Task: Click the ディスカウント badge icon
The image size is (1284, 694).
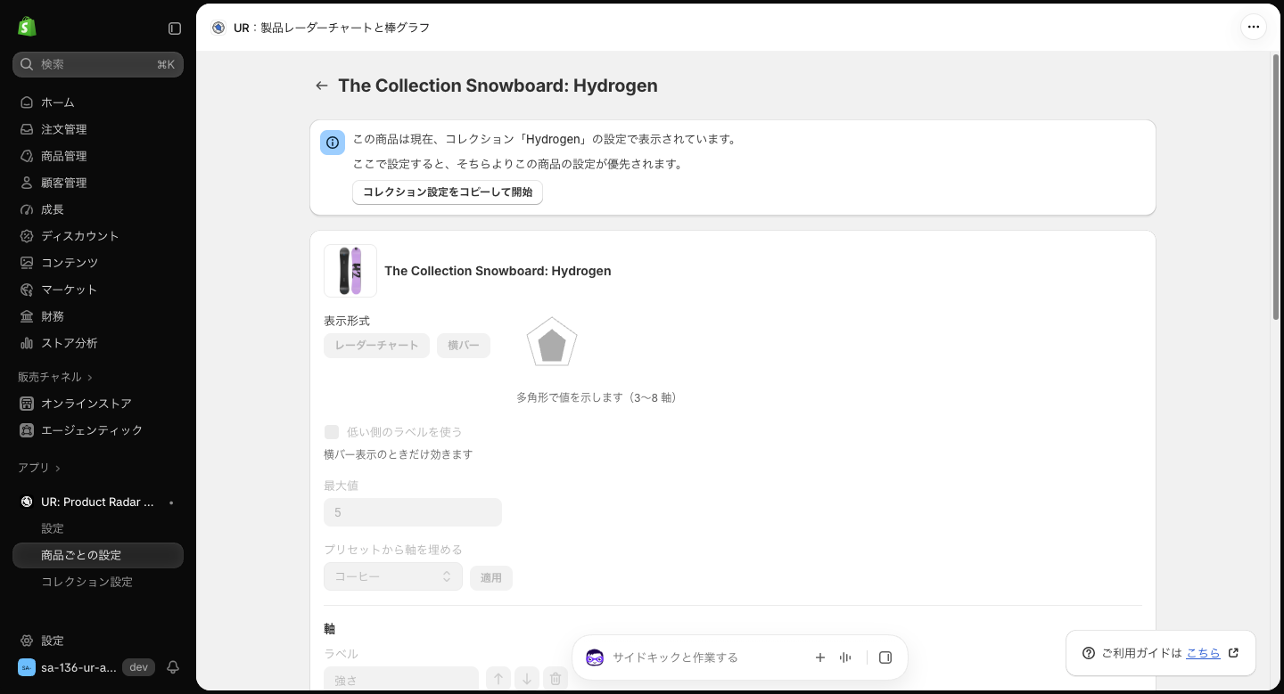Action: coord(27,236)
